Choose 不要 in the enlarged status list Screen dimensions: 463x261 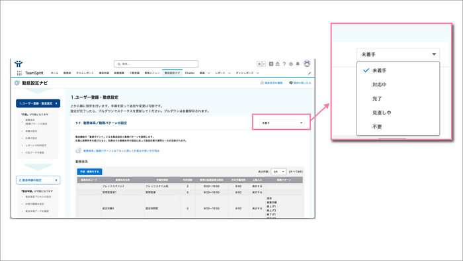[x=398, y=127]
